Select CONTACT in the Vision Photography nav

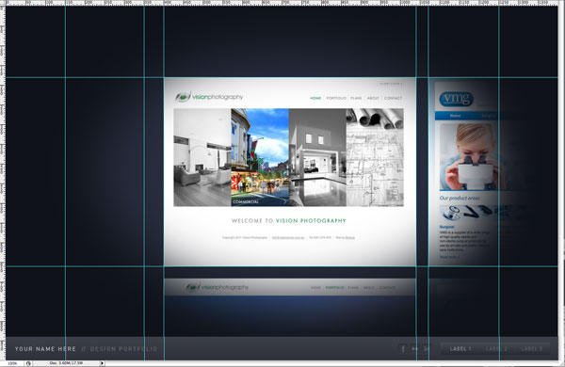click(393, 98)
